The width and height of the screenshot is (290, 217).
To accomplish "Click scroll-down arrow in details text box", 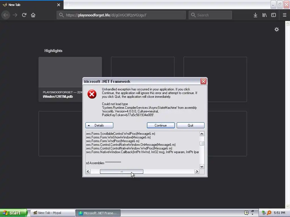I will click(202, 166).
